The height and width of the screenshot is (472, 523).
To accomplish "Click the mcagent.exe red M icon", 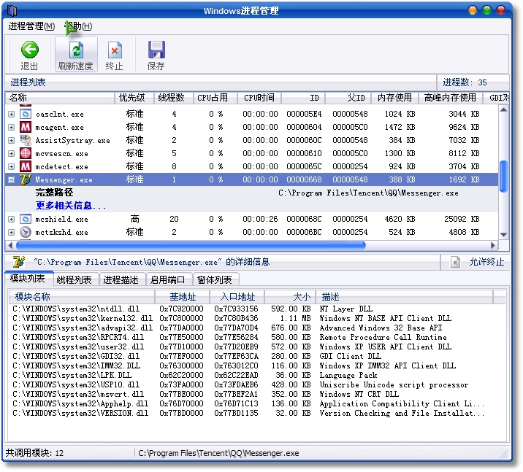I will click(x=26, y=127).
